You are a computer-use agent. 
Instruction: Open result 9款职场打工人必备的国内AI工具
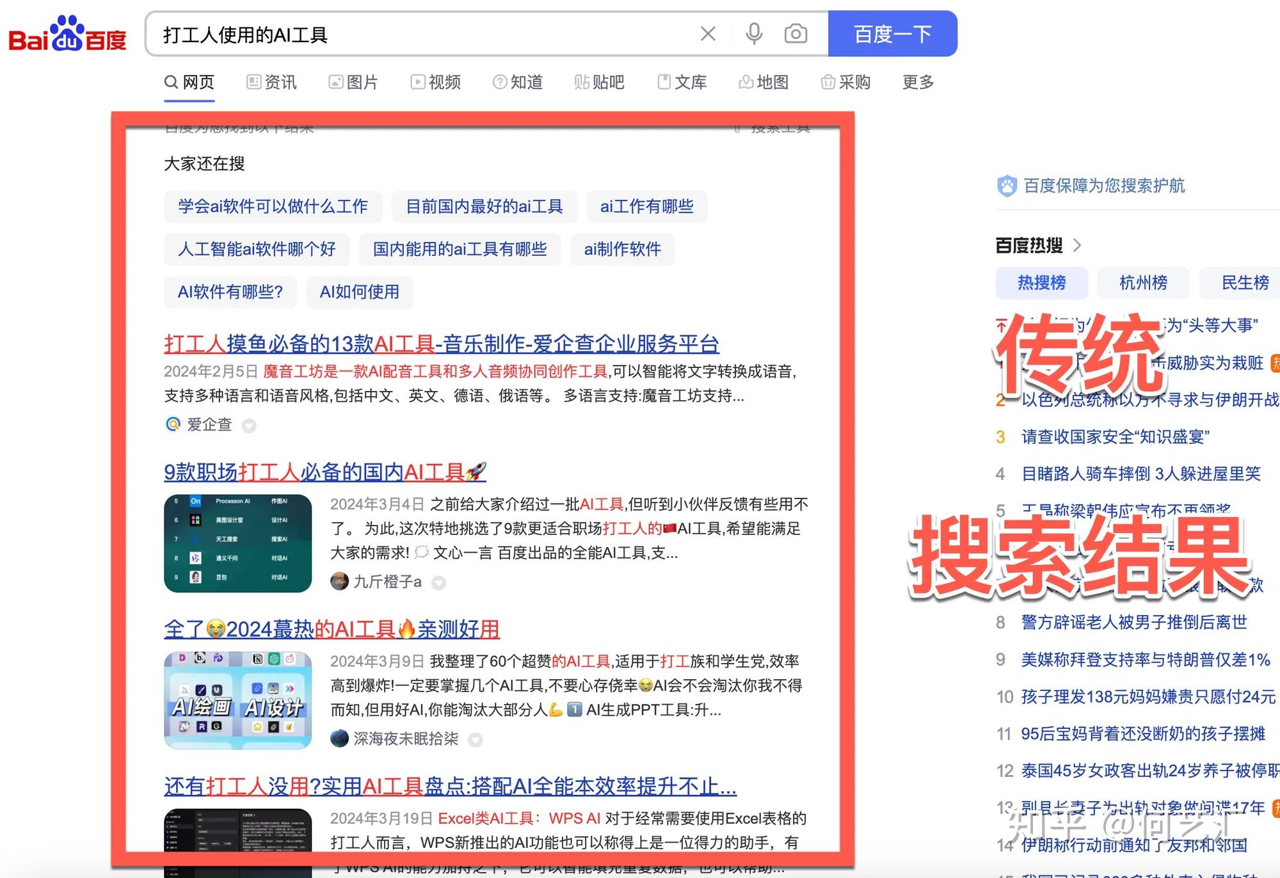[324, 472]
